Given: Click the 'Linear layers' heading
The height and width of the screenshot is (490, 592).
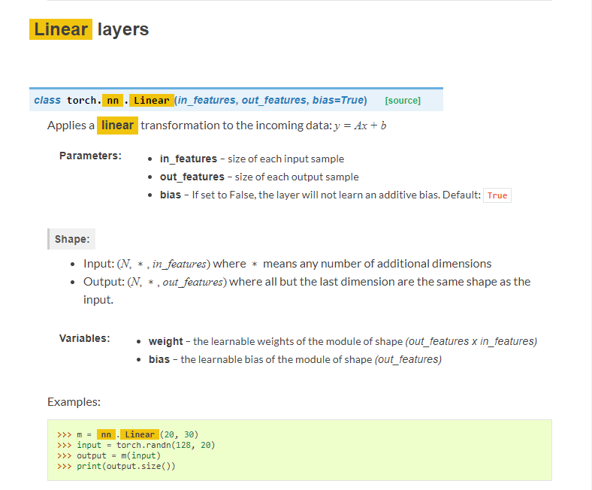Looking at the screenshot, I should [x=89, y=29].
